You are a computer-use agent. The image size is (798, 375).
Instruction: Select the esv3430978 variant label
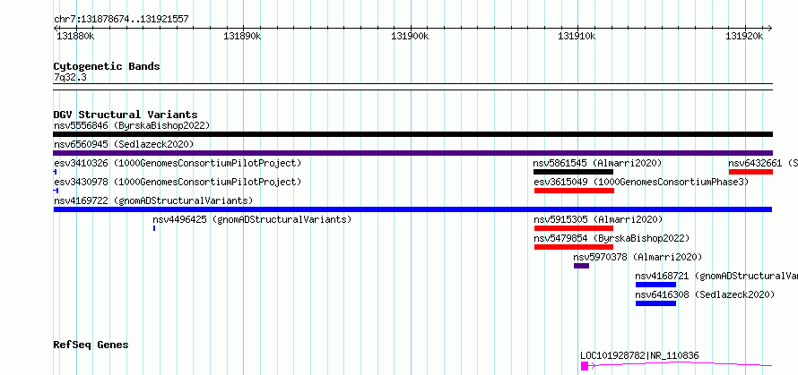(178, 182)
